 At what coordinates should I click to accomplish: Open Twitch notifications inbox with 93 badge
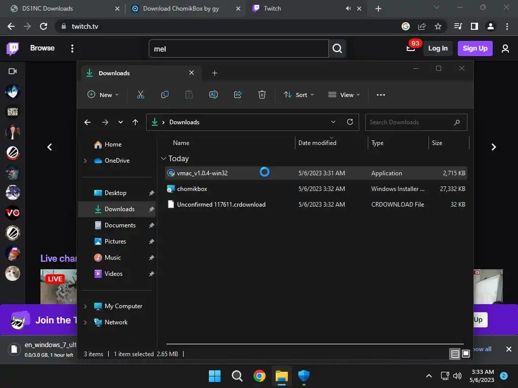point(411,48)
